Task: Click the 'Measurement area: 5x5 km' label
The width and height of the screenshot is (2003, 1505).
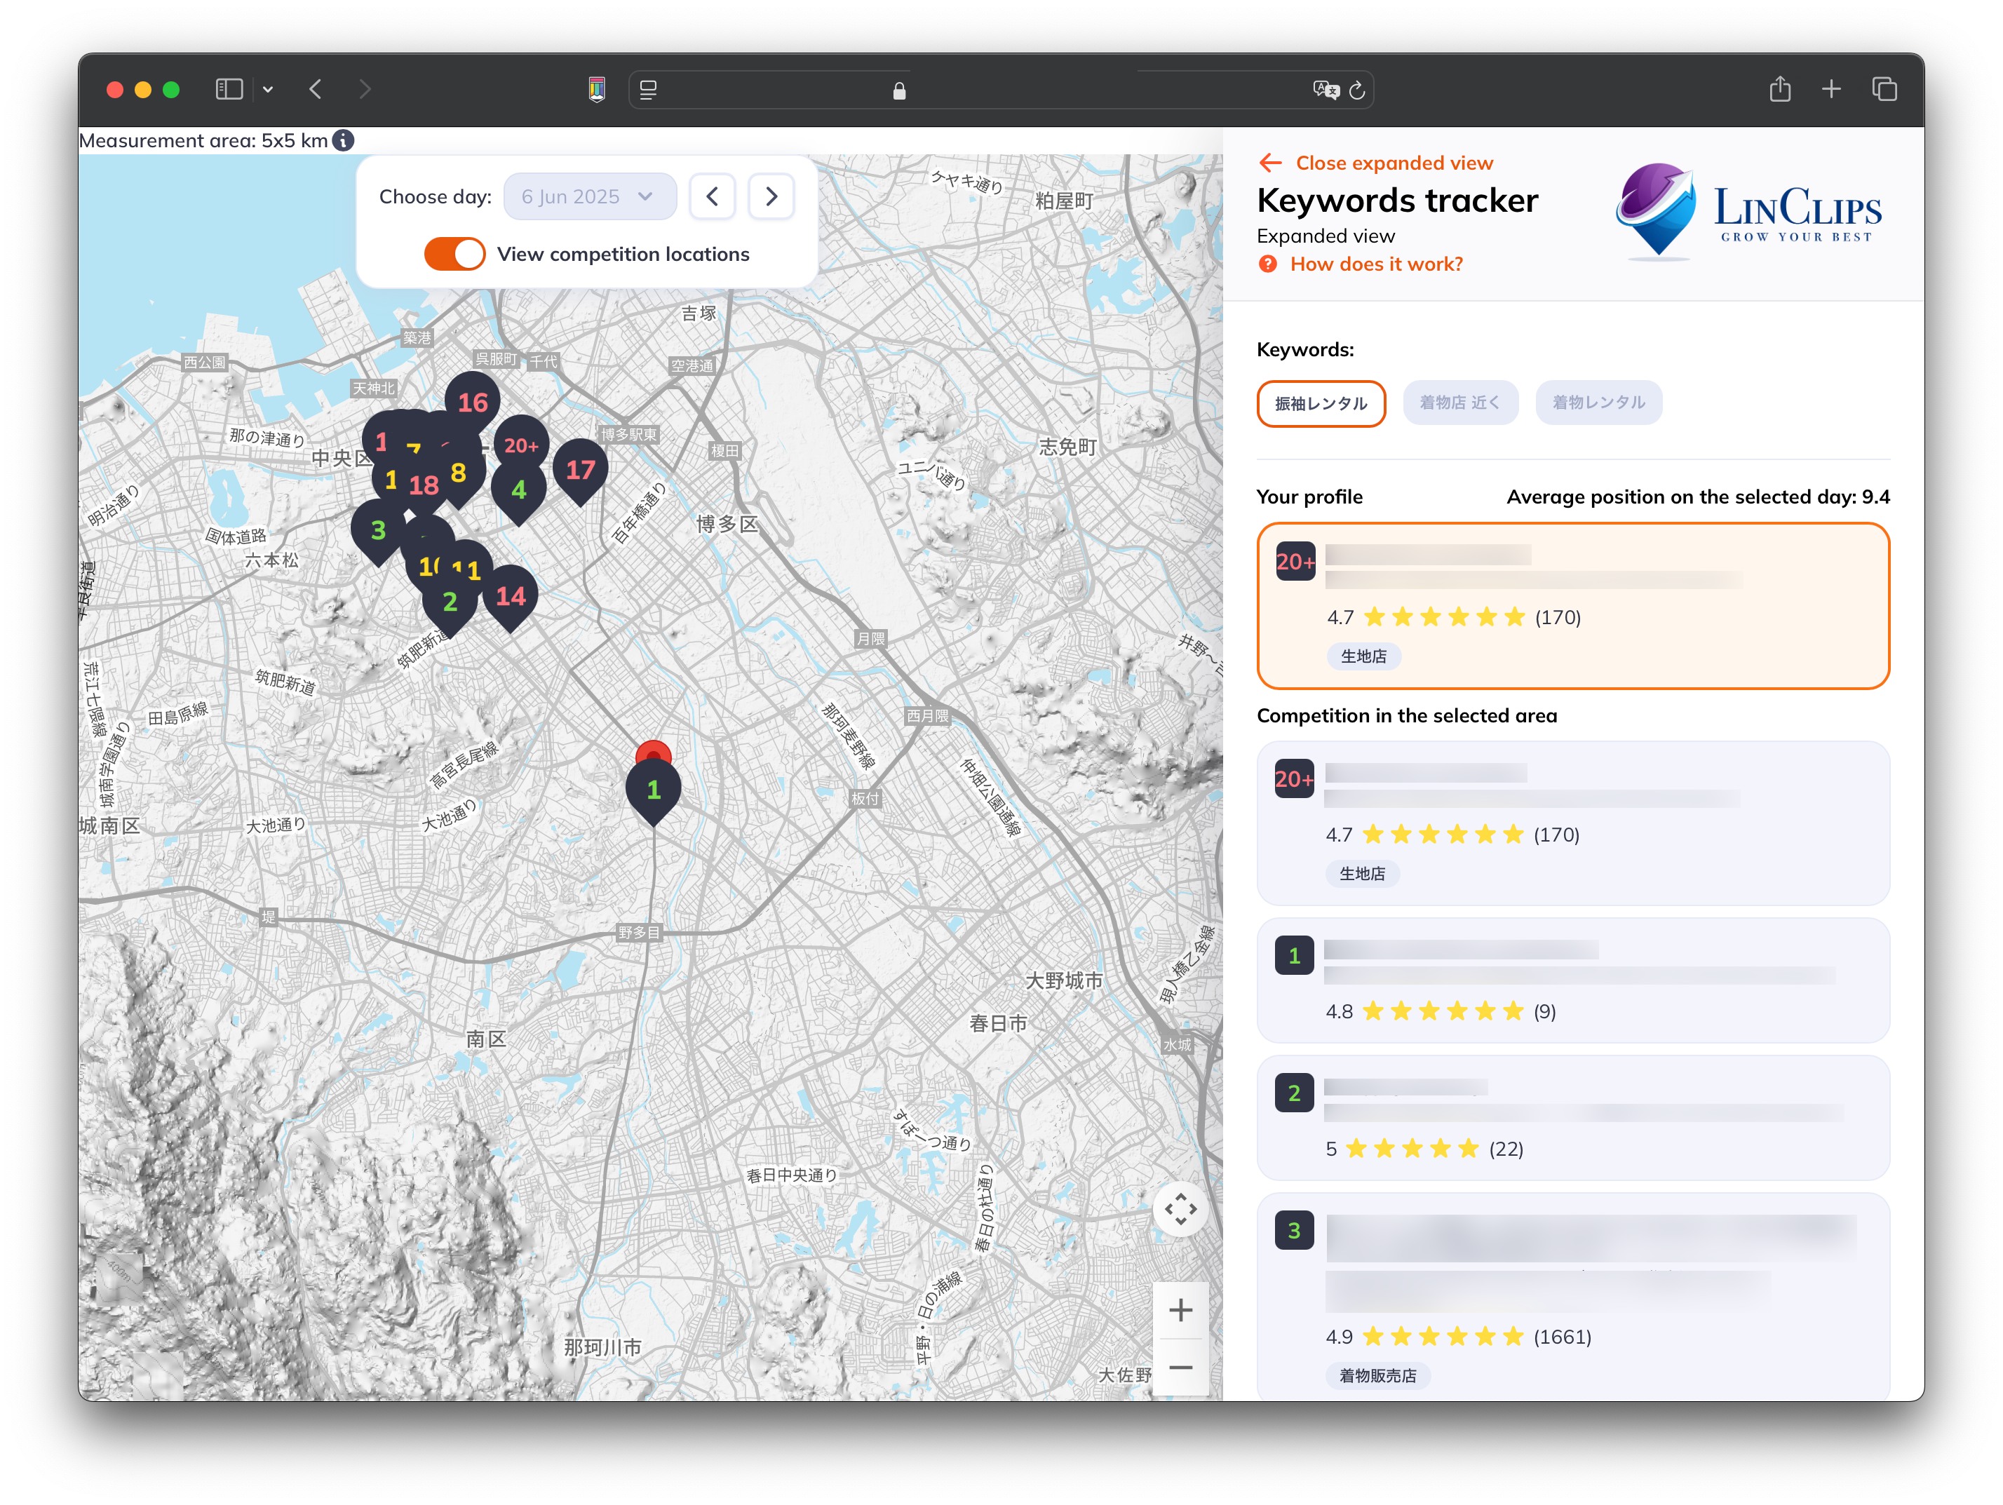Action: 203,140
